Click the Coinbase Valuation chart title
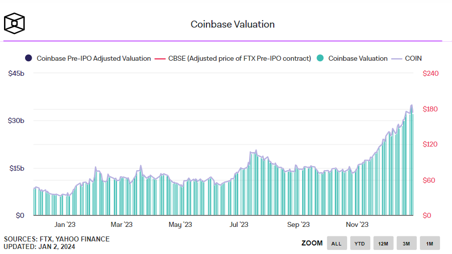 (x=233, y=24)
